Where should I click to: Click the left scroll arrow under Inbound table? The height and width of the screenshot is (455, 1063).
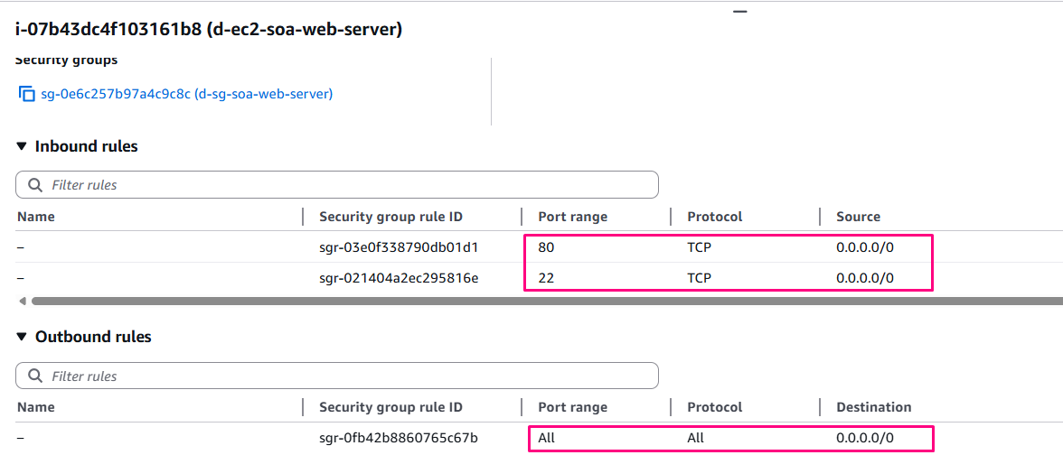tap(22, 301)
